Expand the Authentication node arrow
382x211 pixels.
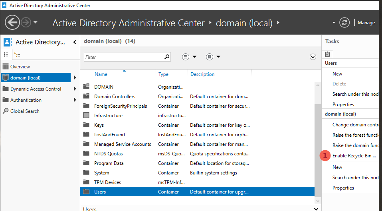point(75,100)
